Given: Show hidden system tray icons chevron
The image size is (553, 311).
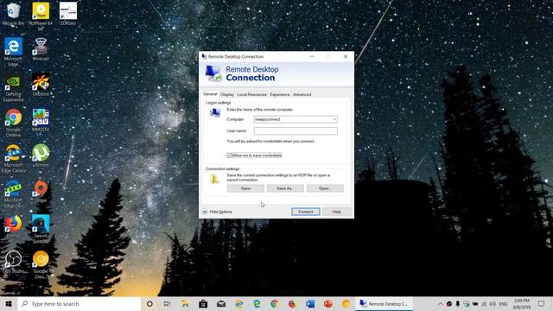Looking at the screenshot, I should click(441, 303).
